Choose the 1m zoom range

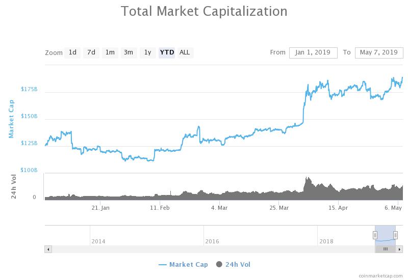click(x=110, y=52)
